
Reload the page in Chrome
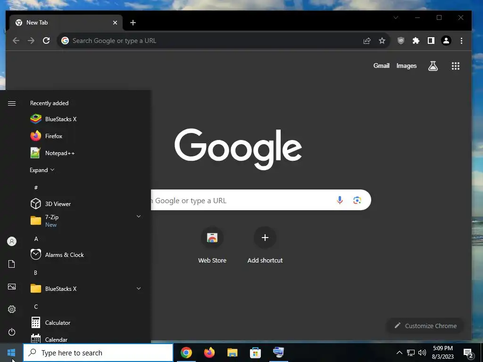tap(46, 41)
